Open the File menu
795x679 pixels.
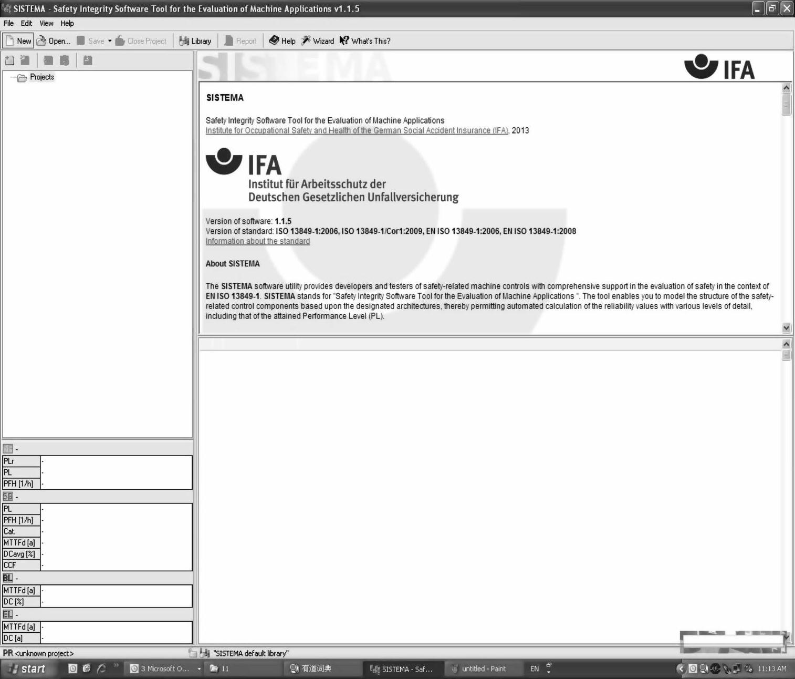[8, 23]
